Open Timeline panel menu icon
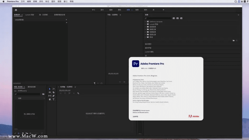The image size is (249, 140). [x=75, y=87]
